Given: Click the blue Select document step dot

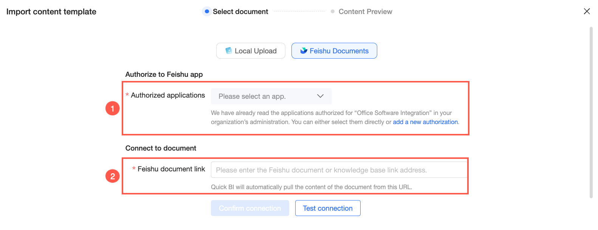Looking at the screenshot, I should click(x=206, y=11).
